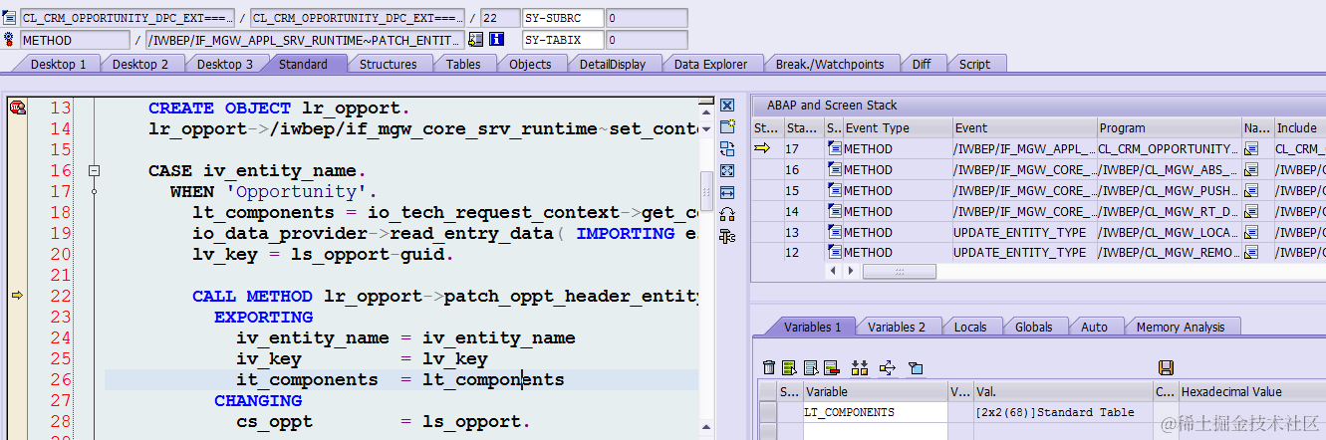Click line number 22 in editor gutter

pyautogui.click(x=61, y=296)
